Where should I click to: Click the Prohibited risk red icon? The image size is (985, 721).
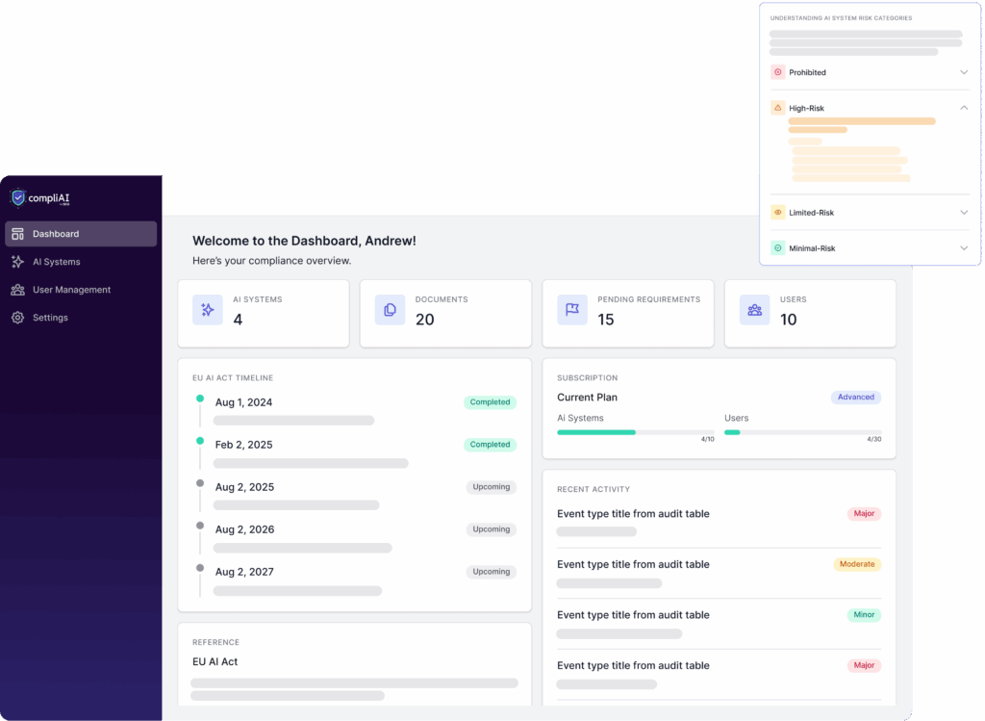(x=777, y=72)
